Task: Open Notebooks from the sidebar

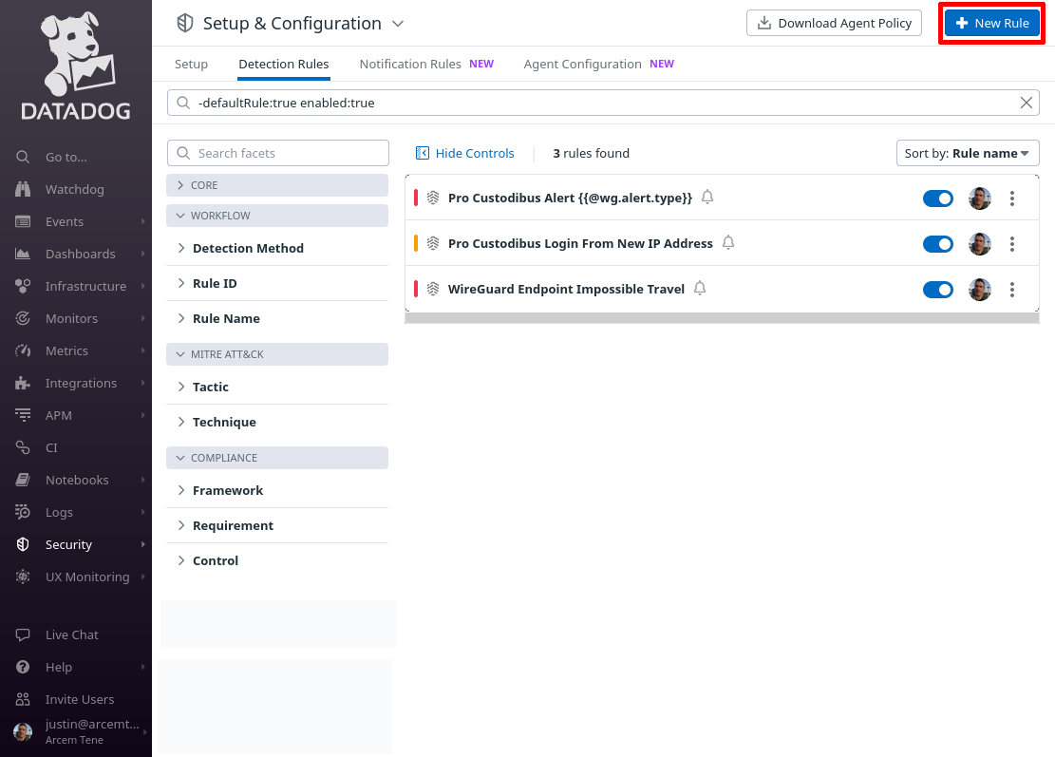Action: click(77, 480)
